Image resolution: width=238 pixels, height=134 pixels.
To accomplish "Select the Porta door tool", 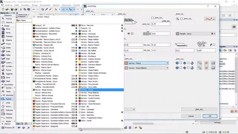I will pos(7,33).
